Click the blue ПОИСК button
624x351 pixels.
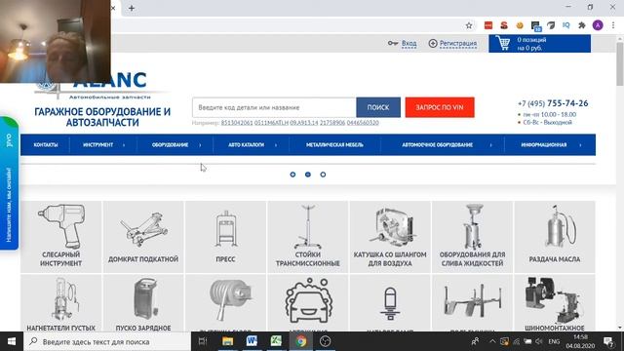(378, 107)
